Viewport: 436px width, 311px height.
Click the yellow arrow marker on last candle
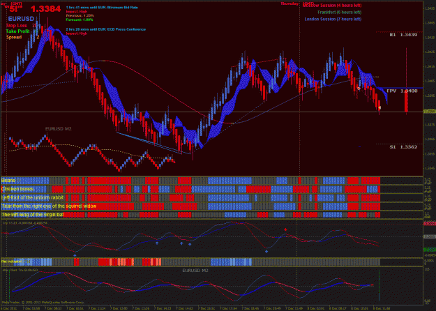click(379, 108)
